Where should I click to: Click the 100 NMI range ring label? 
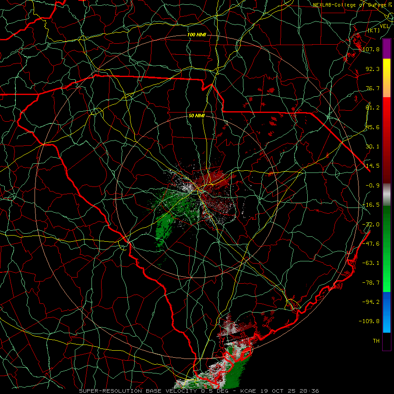click(197, 35)
